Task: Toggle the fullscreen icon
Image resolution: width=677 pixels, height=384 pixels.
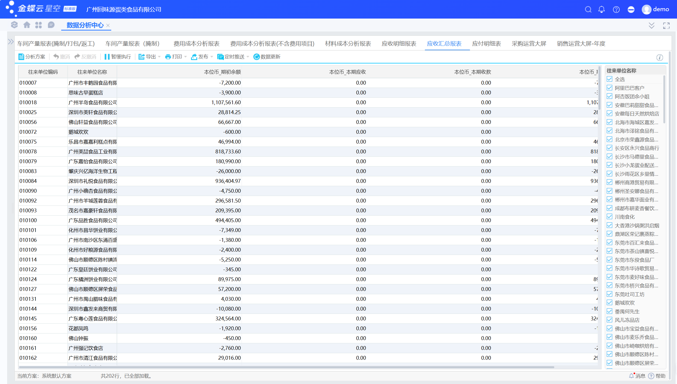Action: pos(666,26)
